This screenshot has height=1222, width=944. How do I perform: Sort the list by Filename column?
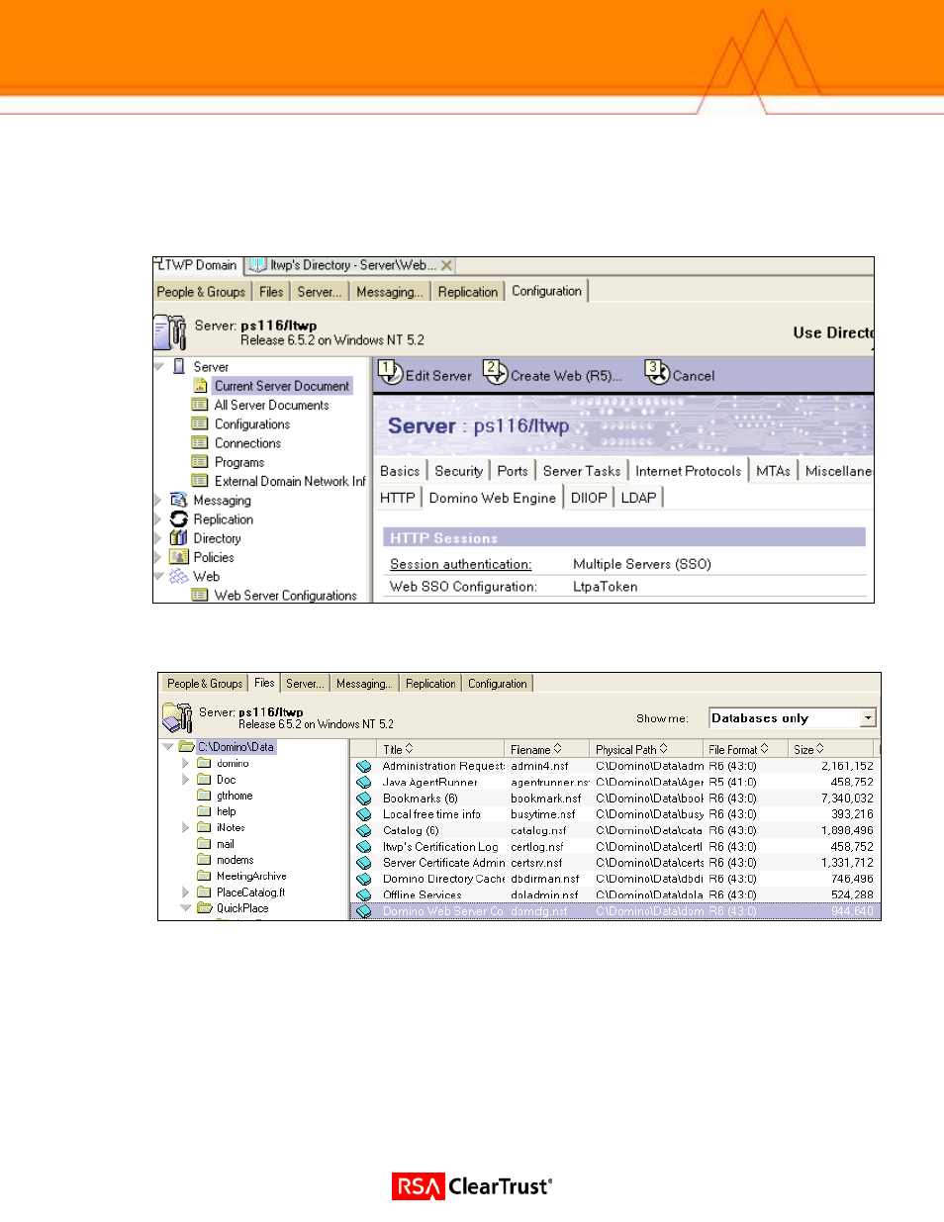coord(546,749)
